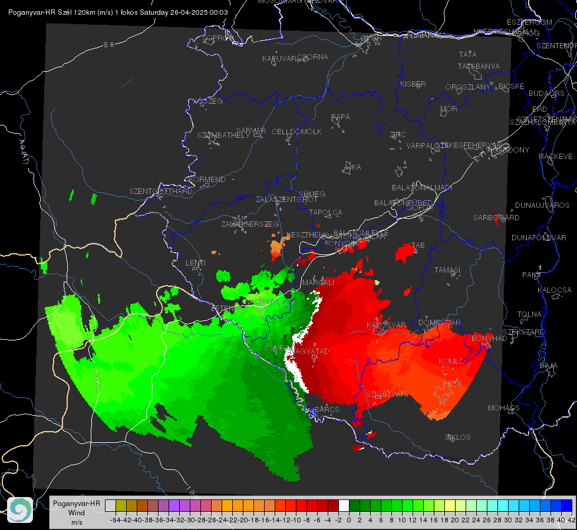Click the SIKLÓS city label
This screenshot has height=530, width=577.
pyautogui.click(x=458, y=437)
